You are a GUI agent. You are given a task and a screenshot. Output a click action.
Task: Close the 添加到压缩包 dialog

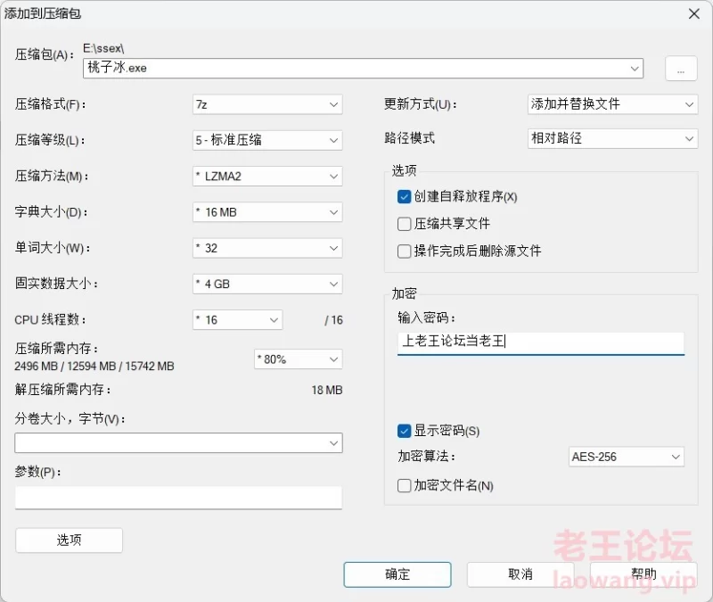point(694,13)
